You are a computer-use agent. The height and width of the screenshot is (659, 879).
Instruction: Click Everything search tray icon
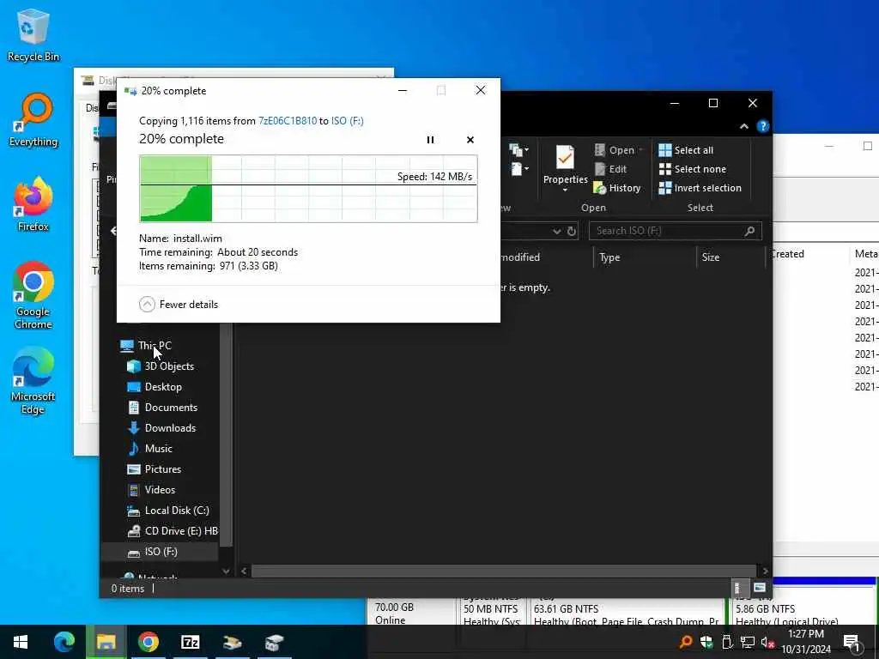tap(685, 642)
